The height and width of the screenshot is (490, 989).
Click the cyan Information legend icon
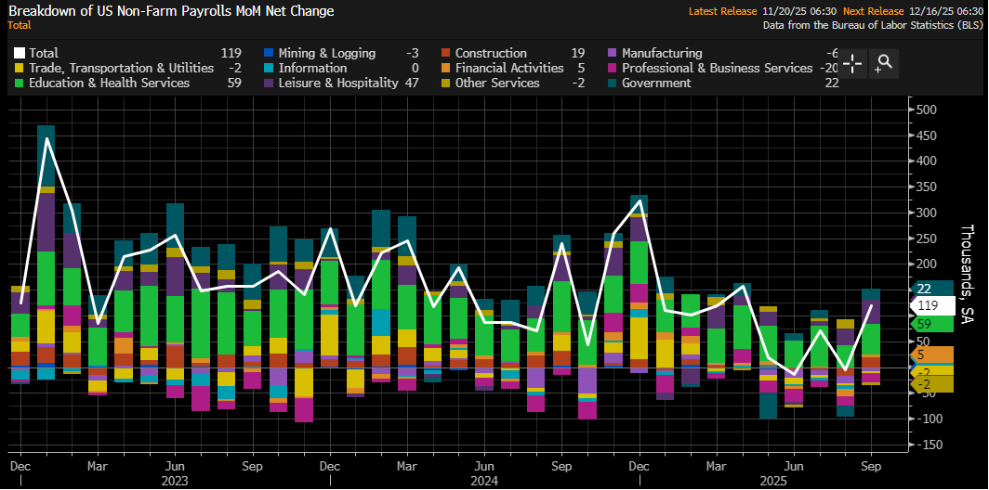[x=270, y=69]
